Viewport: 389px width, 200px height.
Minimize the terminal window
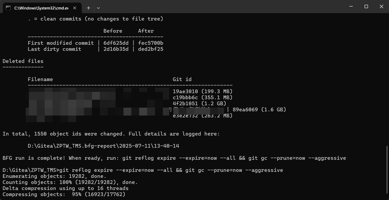[351, 7]
